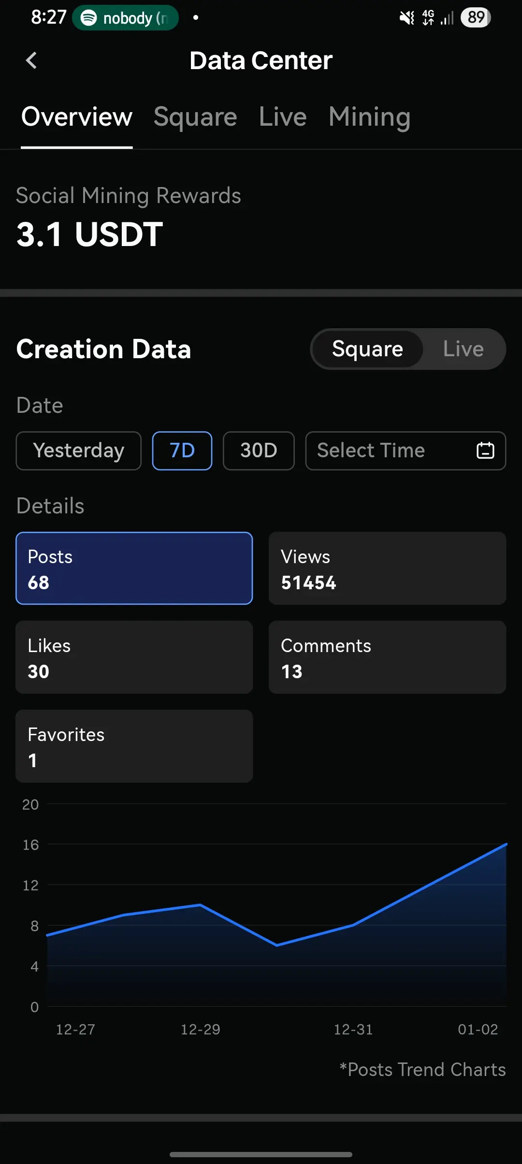Choose the 30D date filter
The height and width of the screenshot is (1164, 522).
pos(258,451)
